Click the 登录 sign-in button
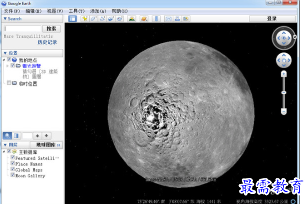This screenshot has height=204, width=308. pyautogui.click(x=272, y=18)
